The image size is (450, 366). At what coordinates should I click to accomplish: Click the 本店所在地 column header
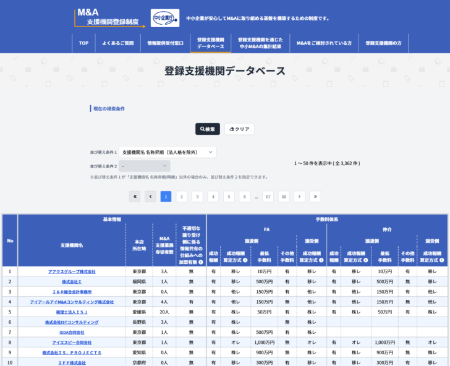pyautogui.click(x=139, y=245)
